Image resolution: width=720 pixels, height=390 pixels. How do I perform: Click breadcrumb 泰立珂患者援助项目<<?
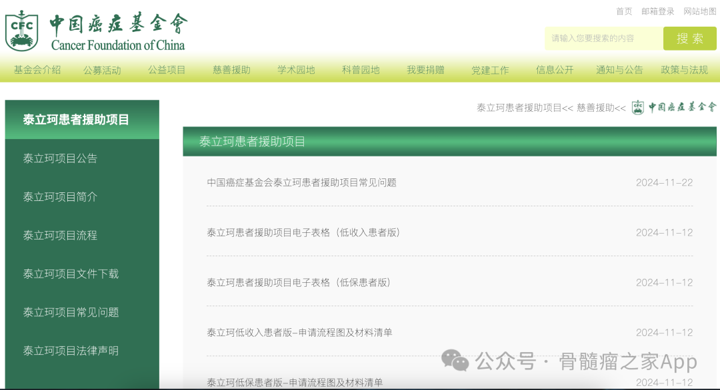[x=525, y=108]
